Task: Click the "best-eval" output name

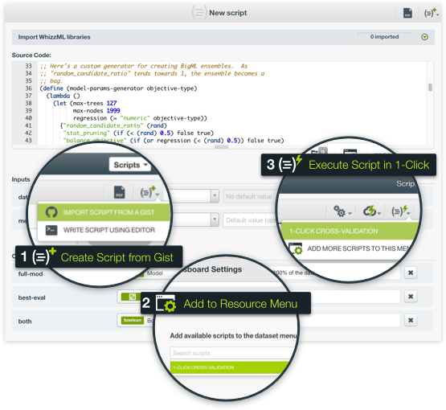Action: pyautogui.click(x=32, y=297)
